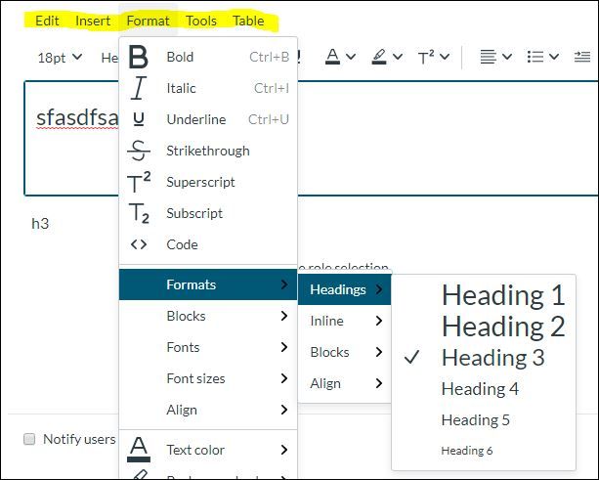Open the Table menu

click(x=248, y=21)
